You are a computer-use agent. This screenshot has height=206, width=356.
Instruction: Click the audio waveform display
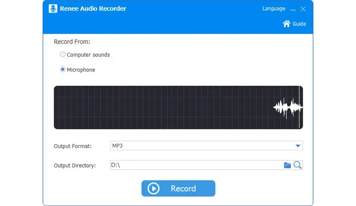click(x=178, y=107)
